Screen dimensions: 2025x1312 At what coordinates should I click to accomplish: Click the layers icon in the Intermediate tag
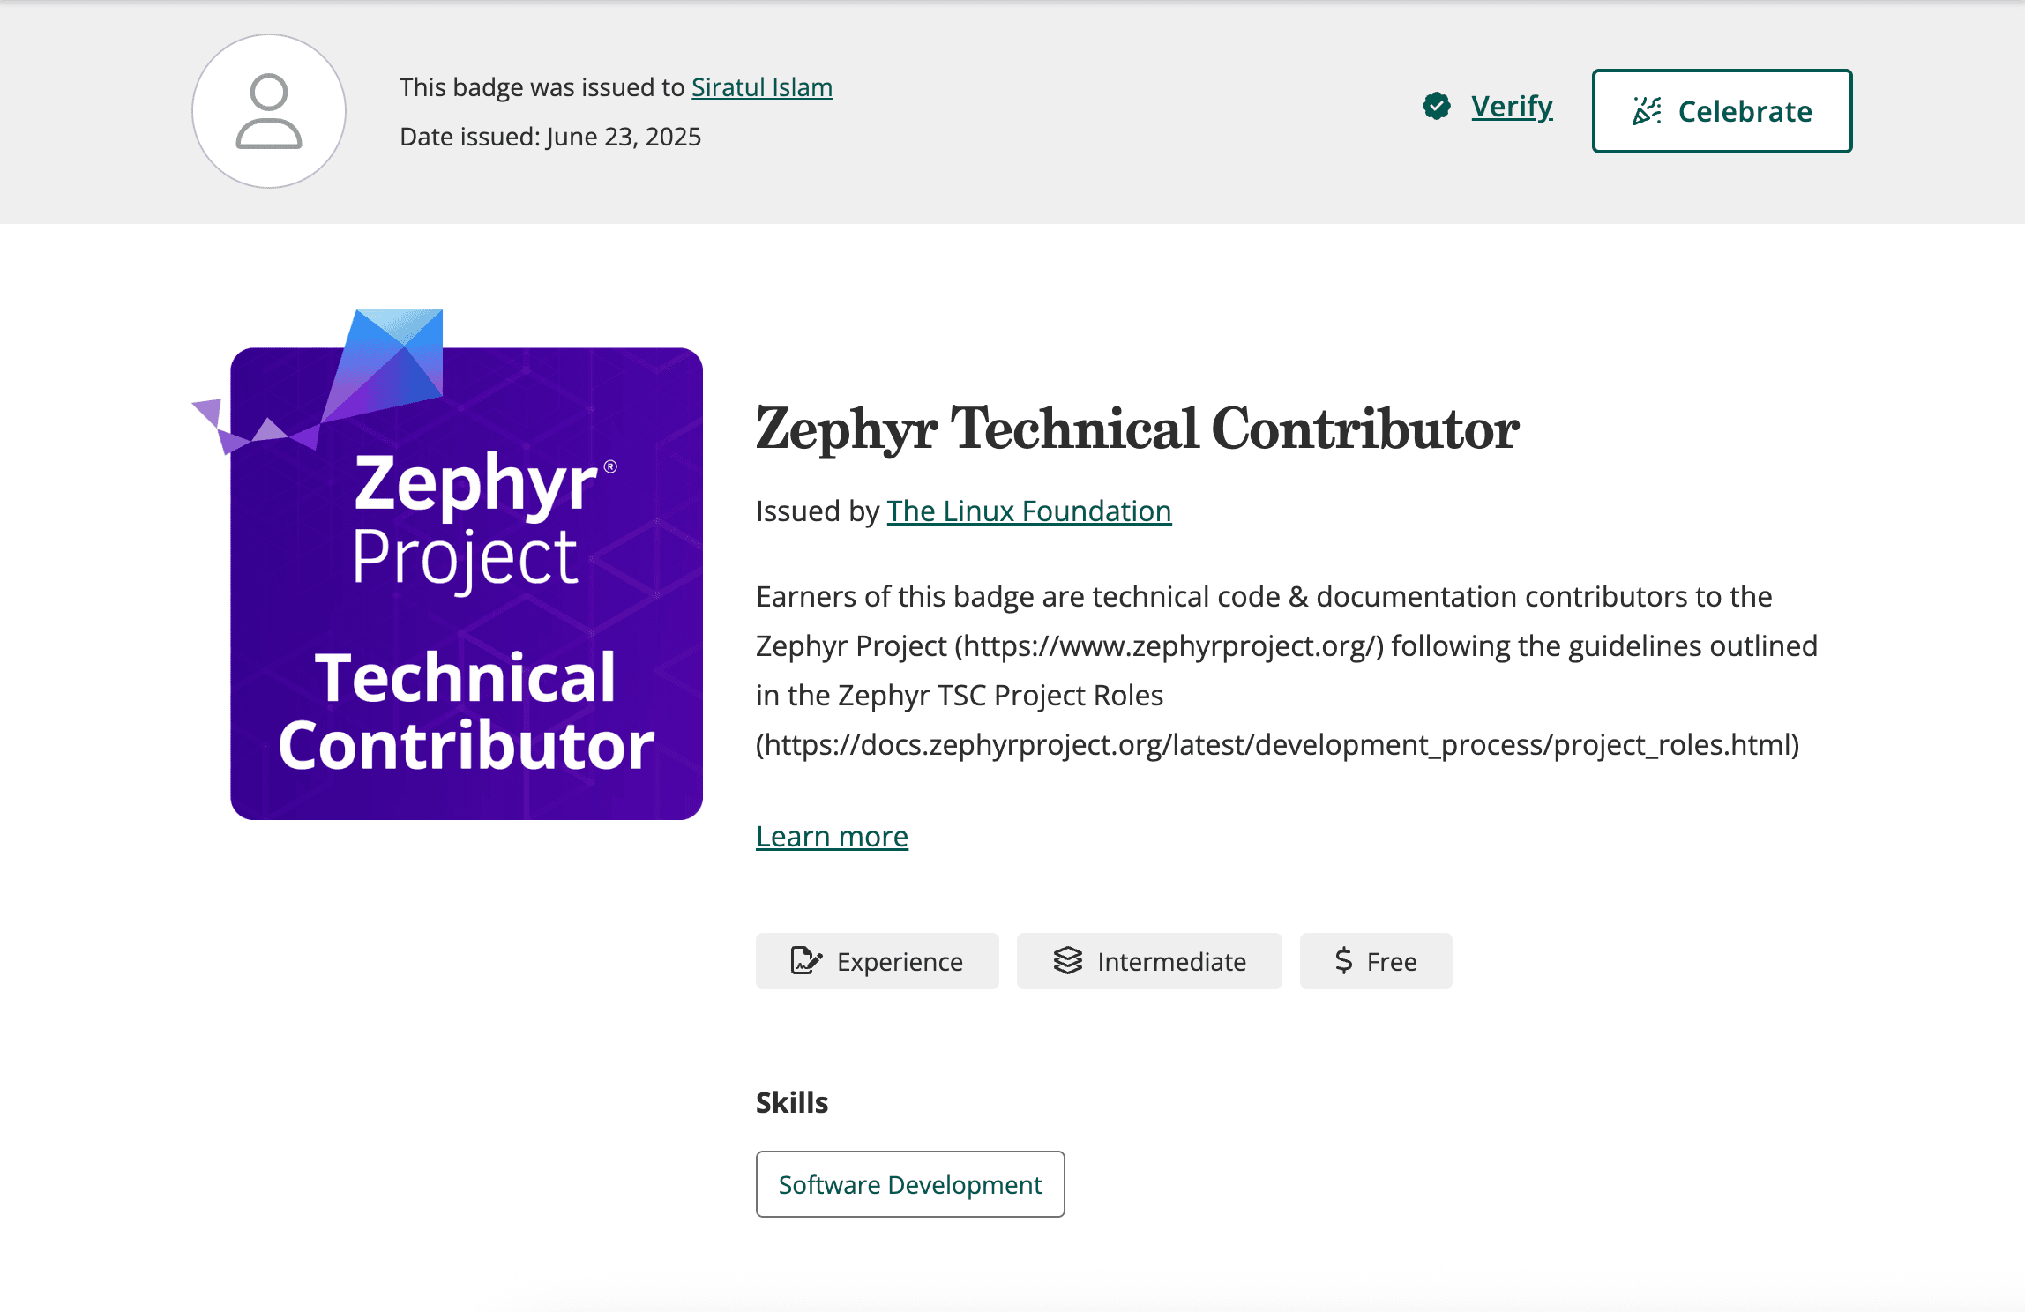pyautogui.click(x=1069, y=961)
